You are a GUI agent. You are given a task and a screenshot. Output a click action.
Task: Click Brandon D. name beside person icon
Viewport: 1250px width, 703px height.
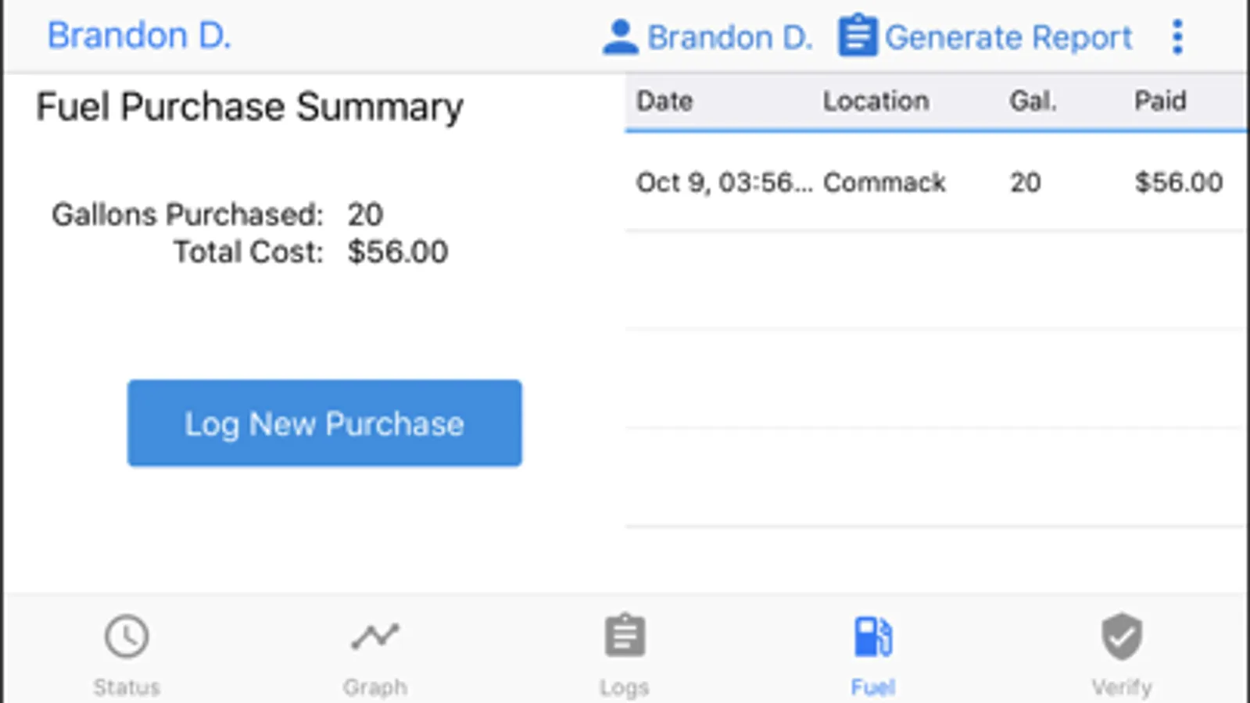(730, 37)
